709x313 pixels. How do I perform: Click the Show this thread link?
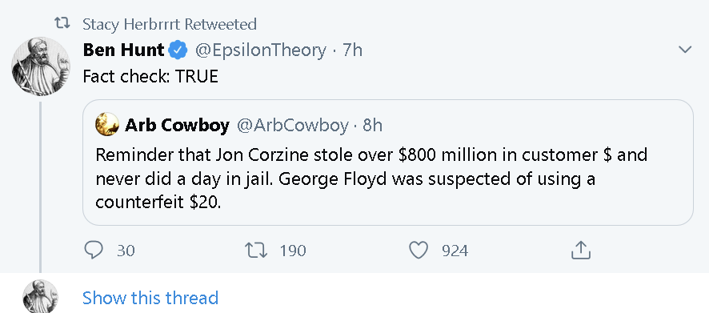click(x=150, y=298)
